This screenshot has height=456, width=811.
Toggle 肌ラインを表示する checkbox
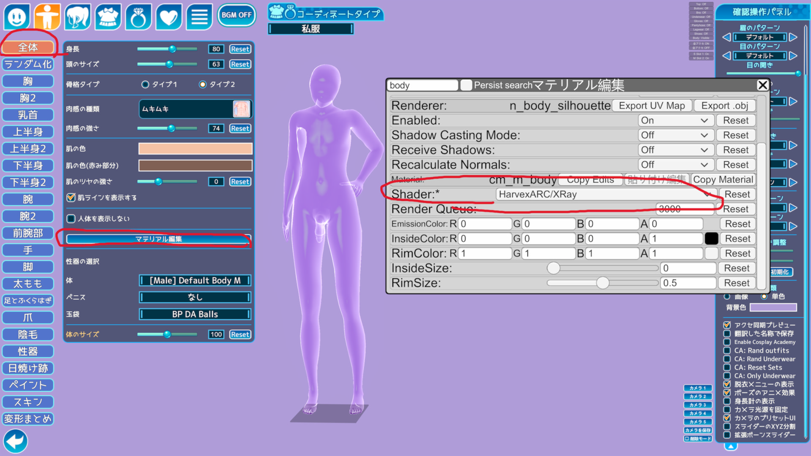click(x=71, y=198)
